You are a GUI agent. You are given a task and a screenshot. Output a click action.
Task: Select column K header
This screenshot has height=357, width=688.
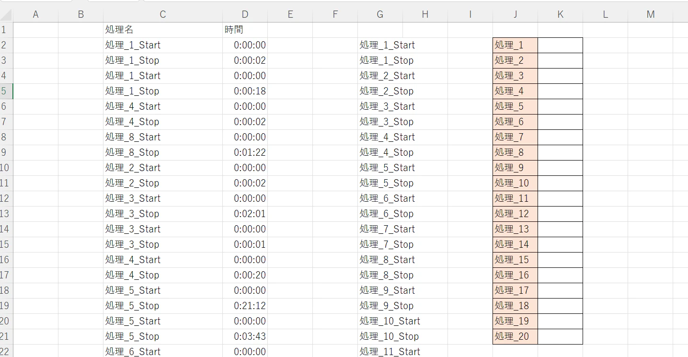coord(560,14)
